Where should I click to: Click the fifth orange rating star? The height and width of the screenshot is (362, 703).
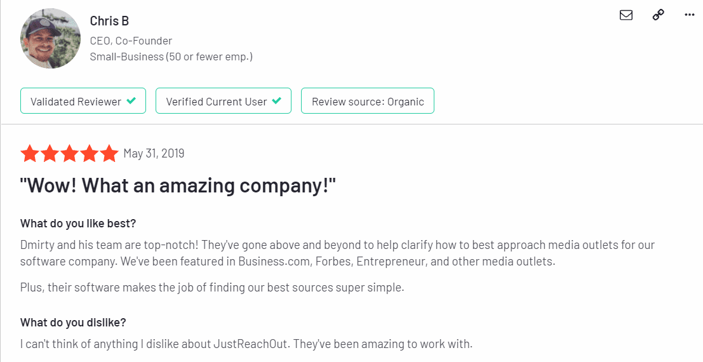tap(109, 154)
